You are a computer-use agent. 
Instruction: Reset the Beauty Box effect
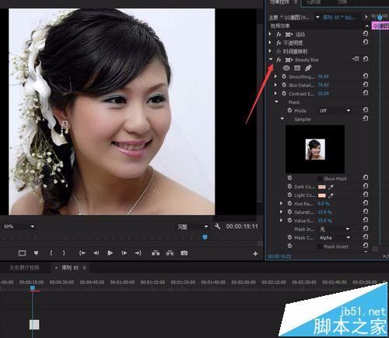366,59
